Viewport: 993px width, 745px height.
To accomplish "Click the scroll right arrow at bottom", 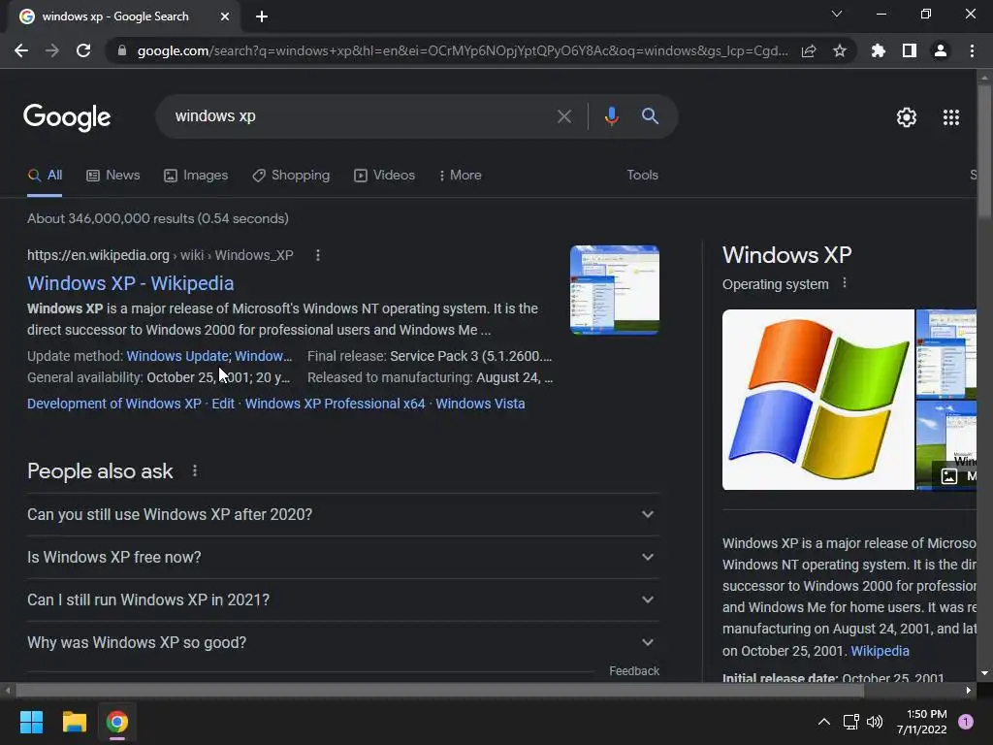I will 969,691.
